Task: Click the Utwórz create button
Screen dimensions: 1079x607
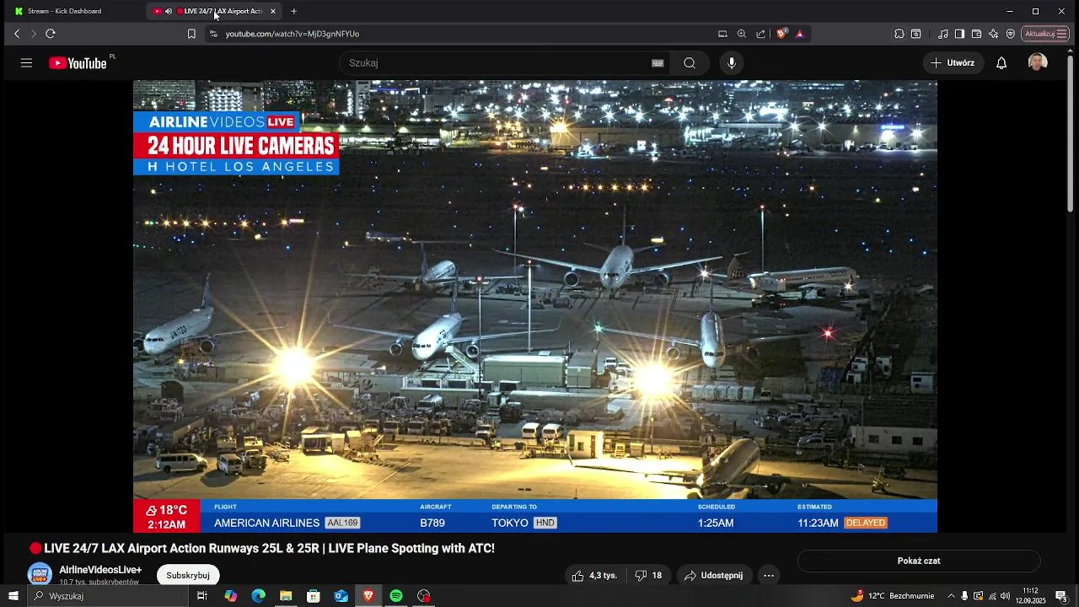Action: coord(953,63)
